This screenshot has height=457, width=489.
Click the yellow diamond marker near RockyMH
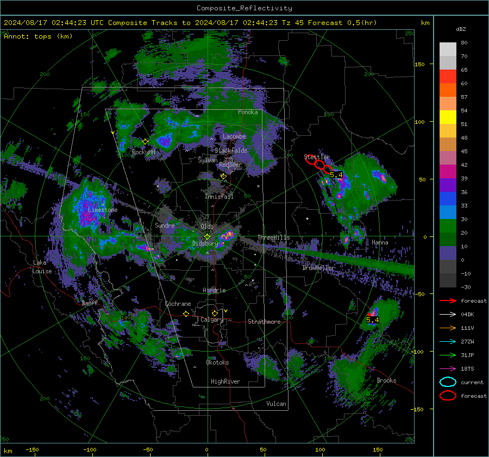(145, 142)
